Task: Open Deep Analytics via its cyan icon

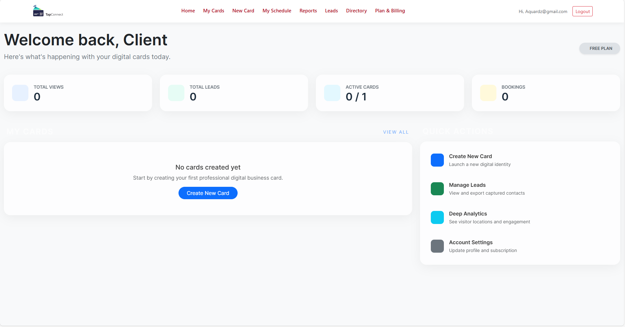Action: [437, 217]
